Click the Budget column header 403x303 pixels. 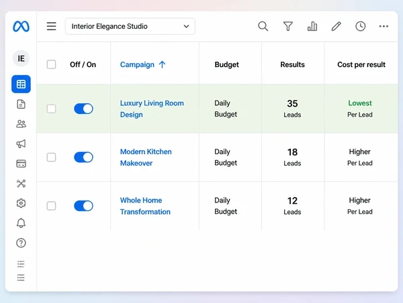[227, 64]
